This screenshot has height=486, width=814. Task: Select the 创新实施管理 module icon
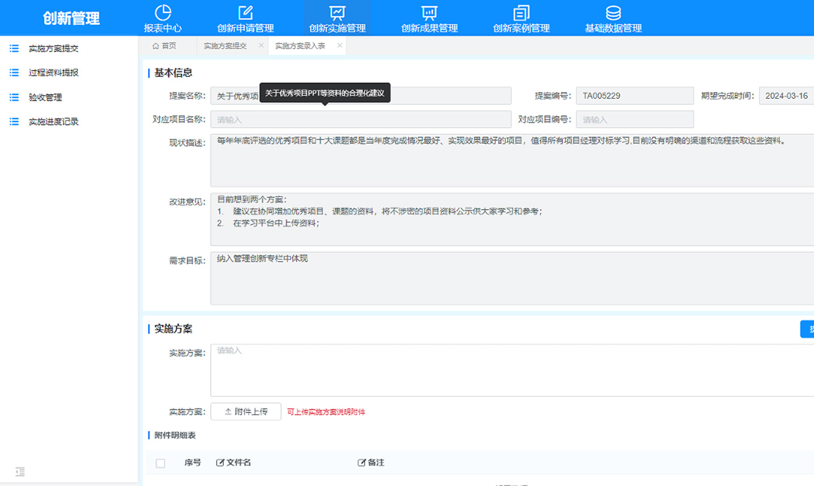[x=337, y=11]
